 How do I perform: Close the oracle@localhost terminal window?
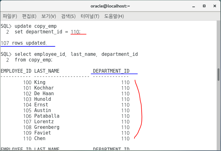(x=215, y=6)
